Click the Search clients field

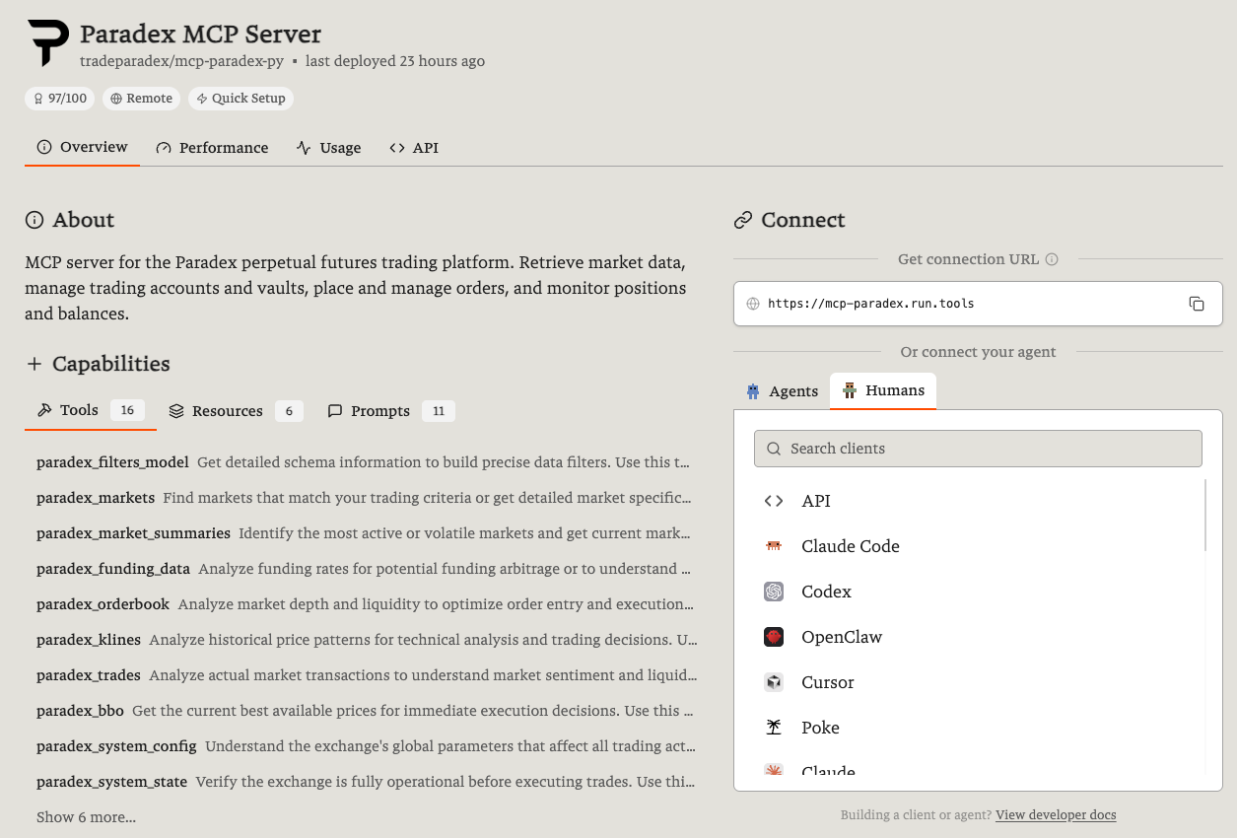pyautogui.click(x=978, y=449)
